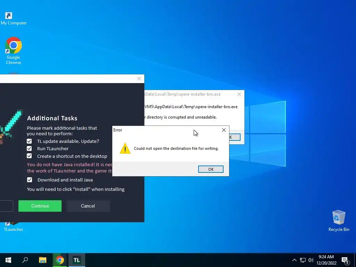Viewport: 356px width, 267px height.
Task: Open the notification center icon
Action: [345, 261]
